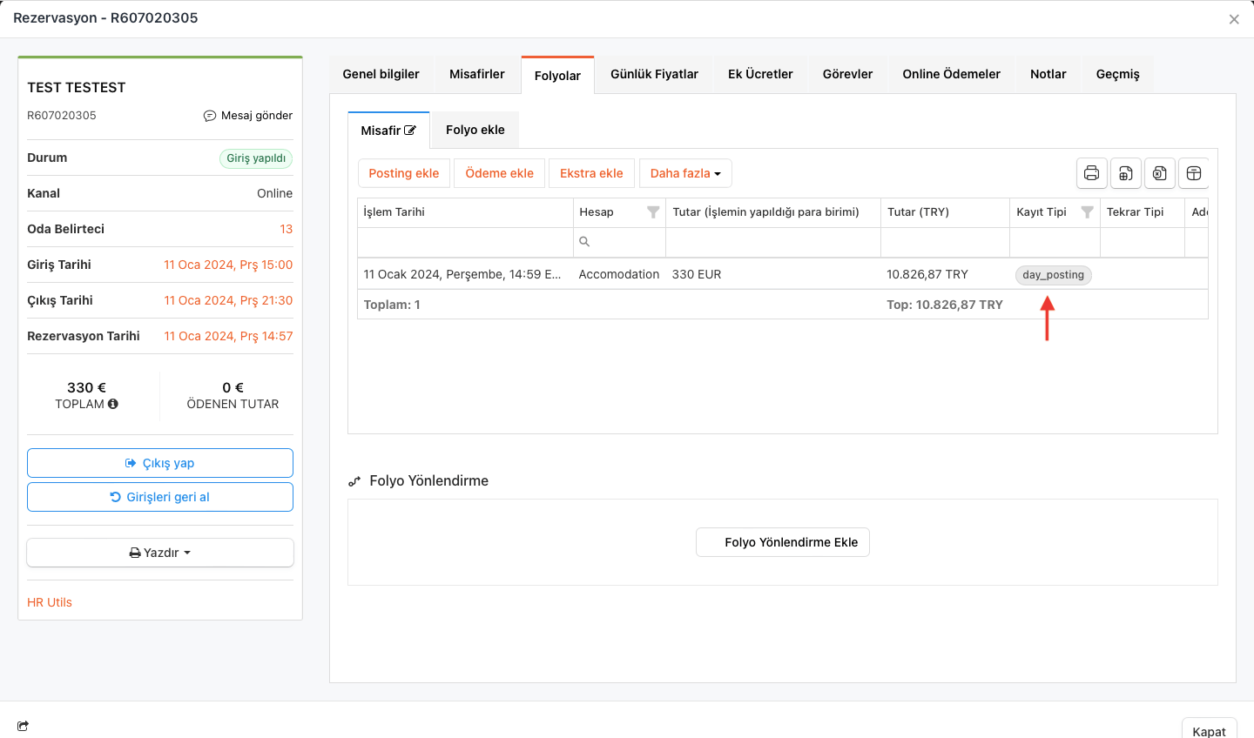Click the İşlem Tarihi filter input field

(x=464, y=242)
